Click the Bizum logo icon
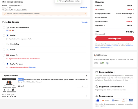Viewport: 138px width, 109px height. 8,50
